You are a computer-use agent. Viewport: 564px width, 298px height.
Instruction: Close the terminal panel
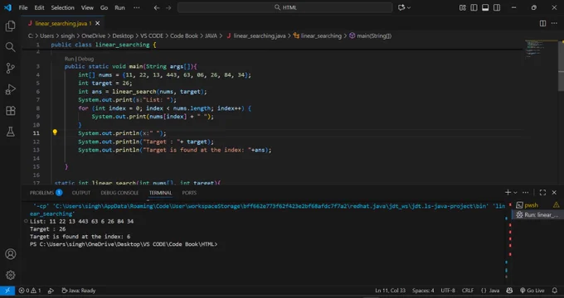(554, 192)
